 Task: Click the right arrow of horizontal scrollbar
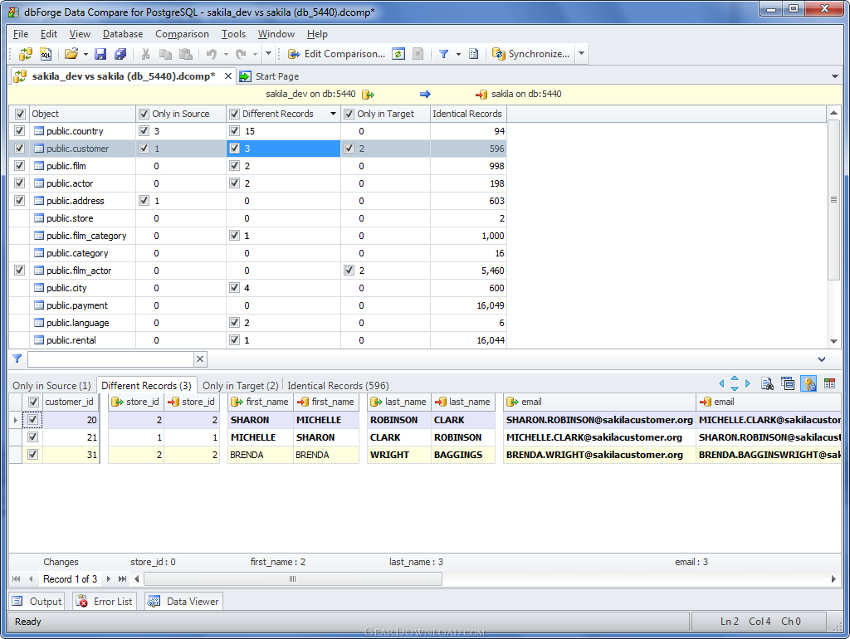pos(833,579)
